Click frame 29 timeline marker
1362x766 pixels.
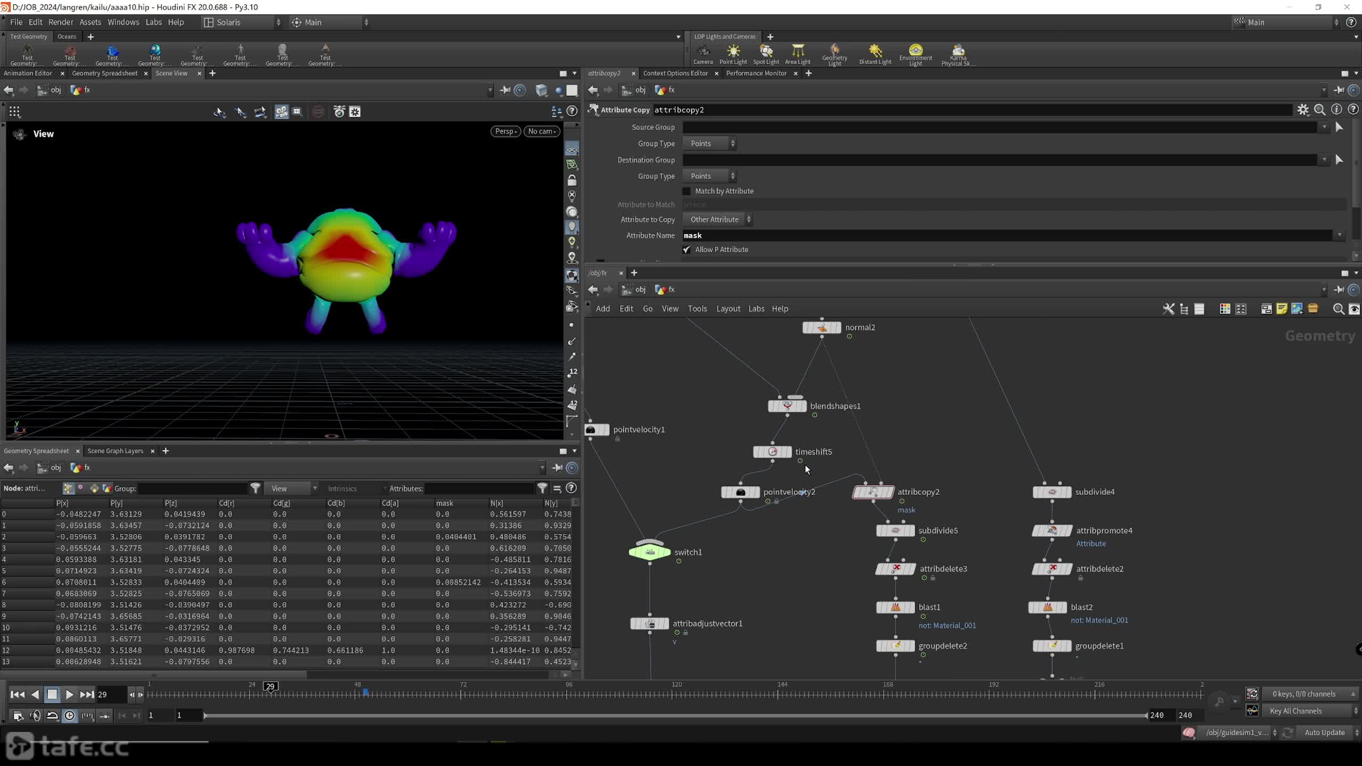pyautogui.click(x=270, y=686)
